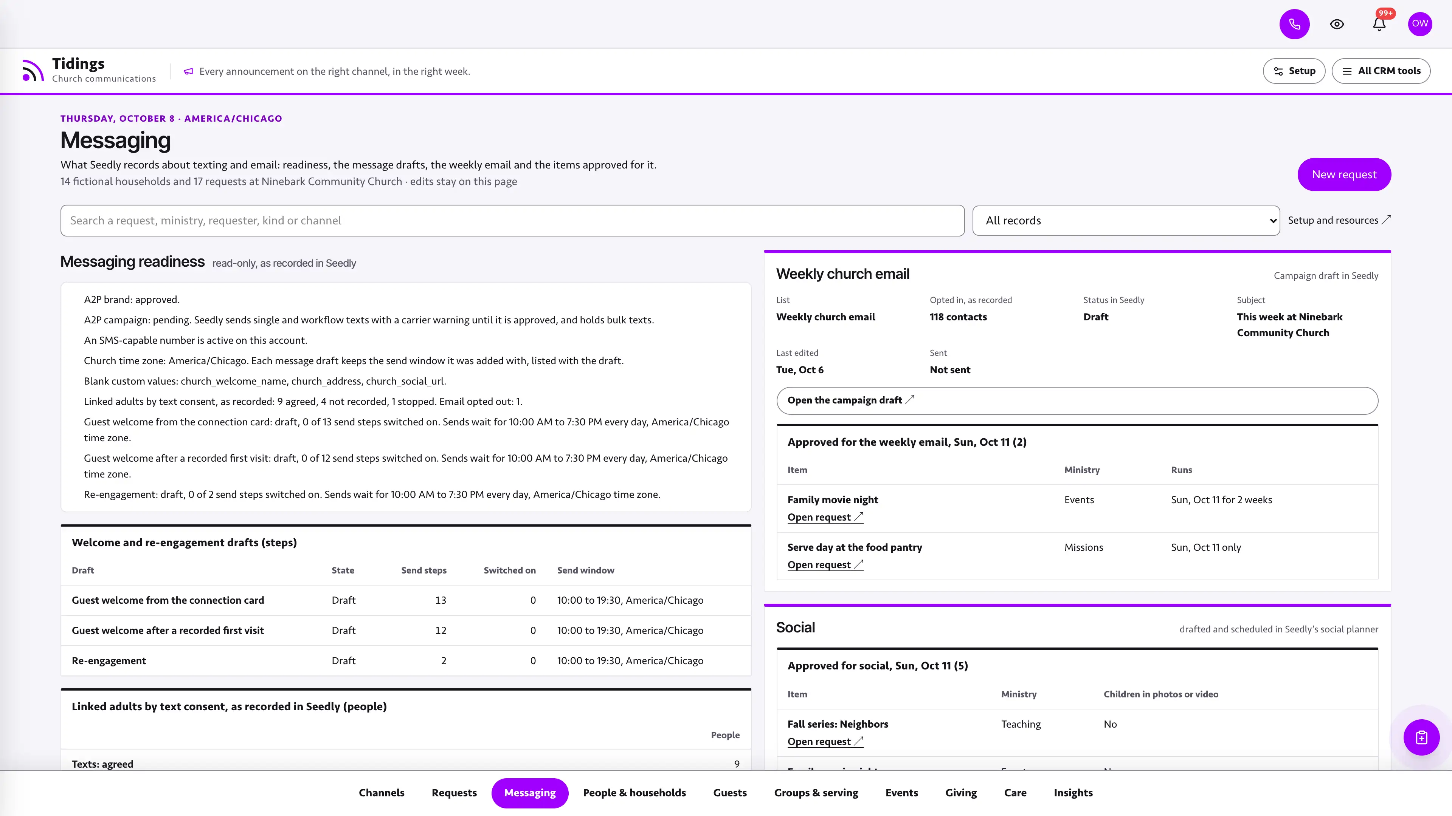Go to People & households tab
The height and width of the screenshot is (816, 1452).
[634, 793]
